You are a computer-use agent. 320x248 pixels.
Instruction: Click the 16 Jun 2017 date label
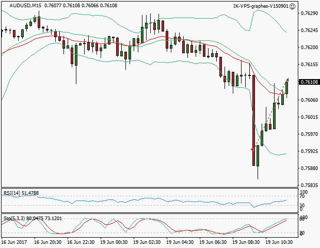(x=13, y=242)
